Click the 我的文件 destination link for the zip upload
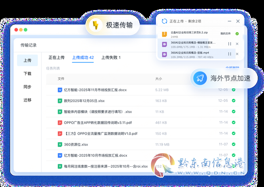This screenshot has height=187, width=264. (225, 34)
